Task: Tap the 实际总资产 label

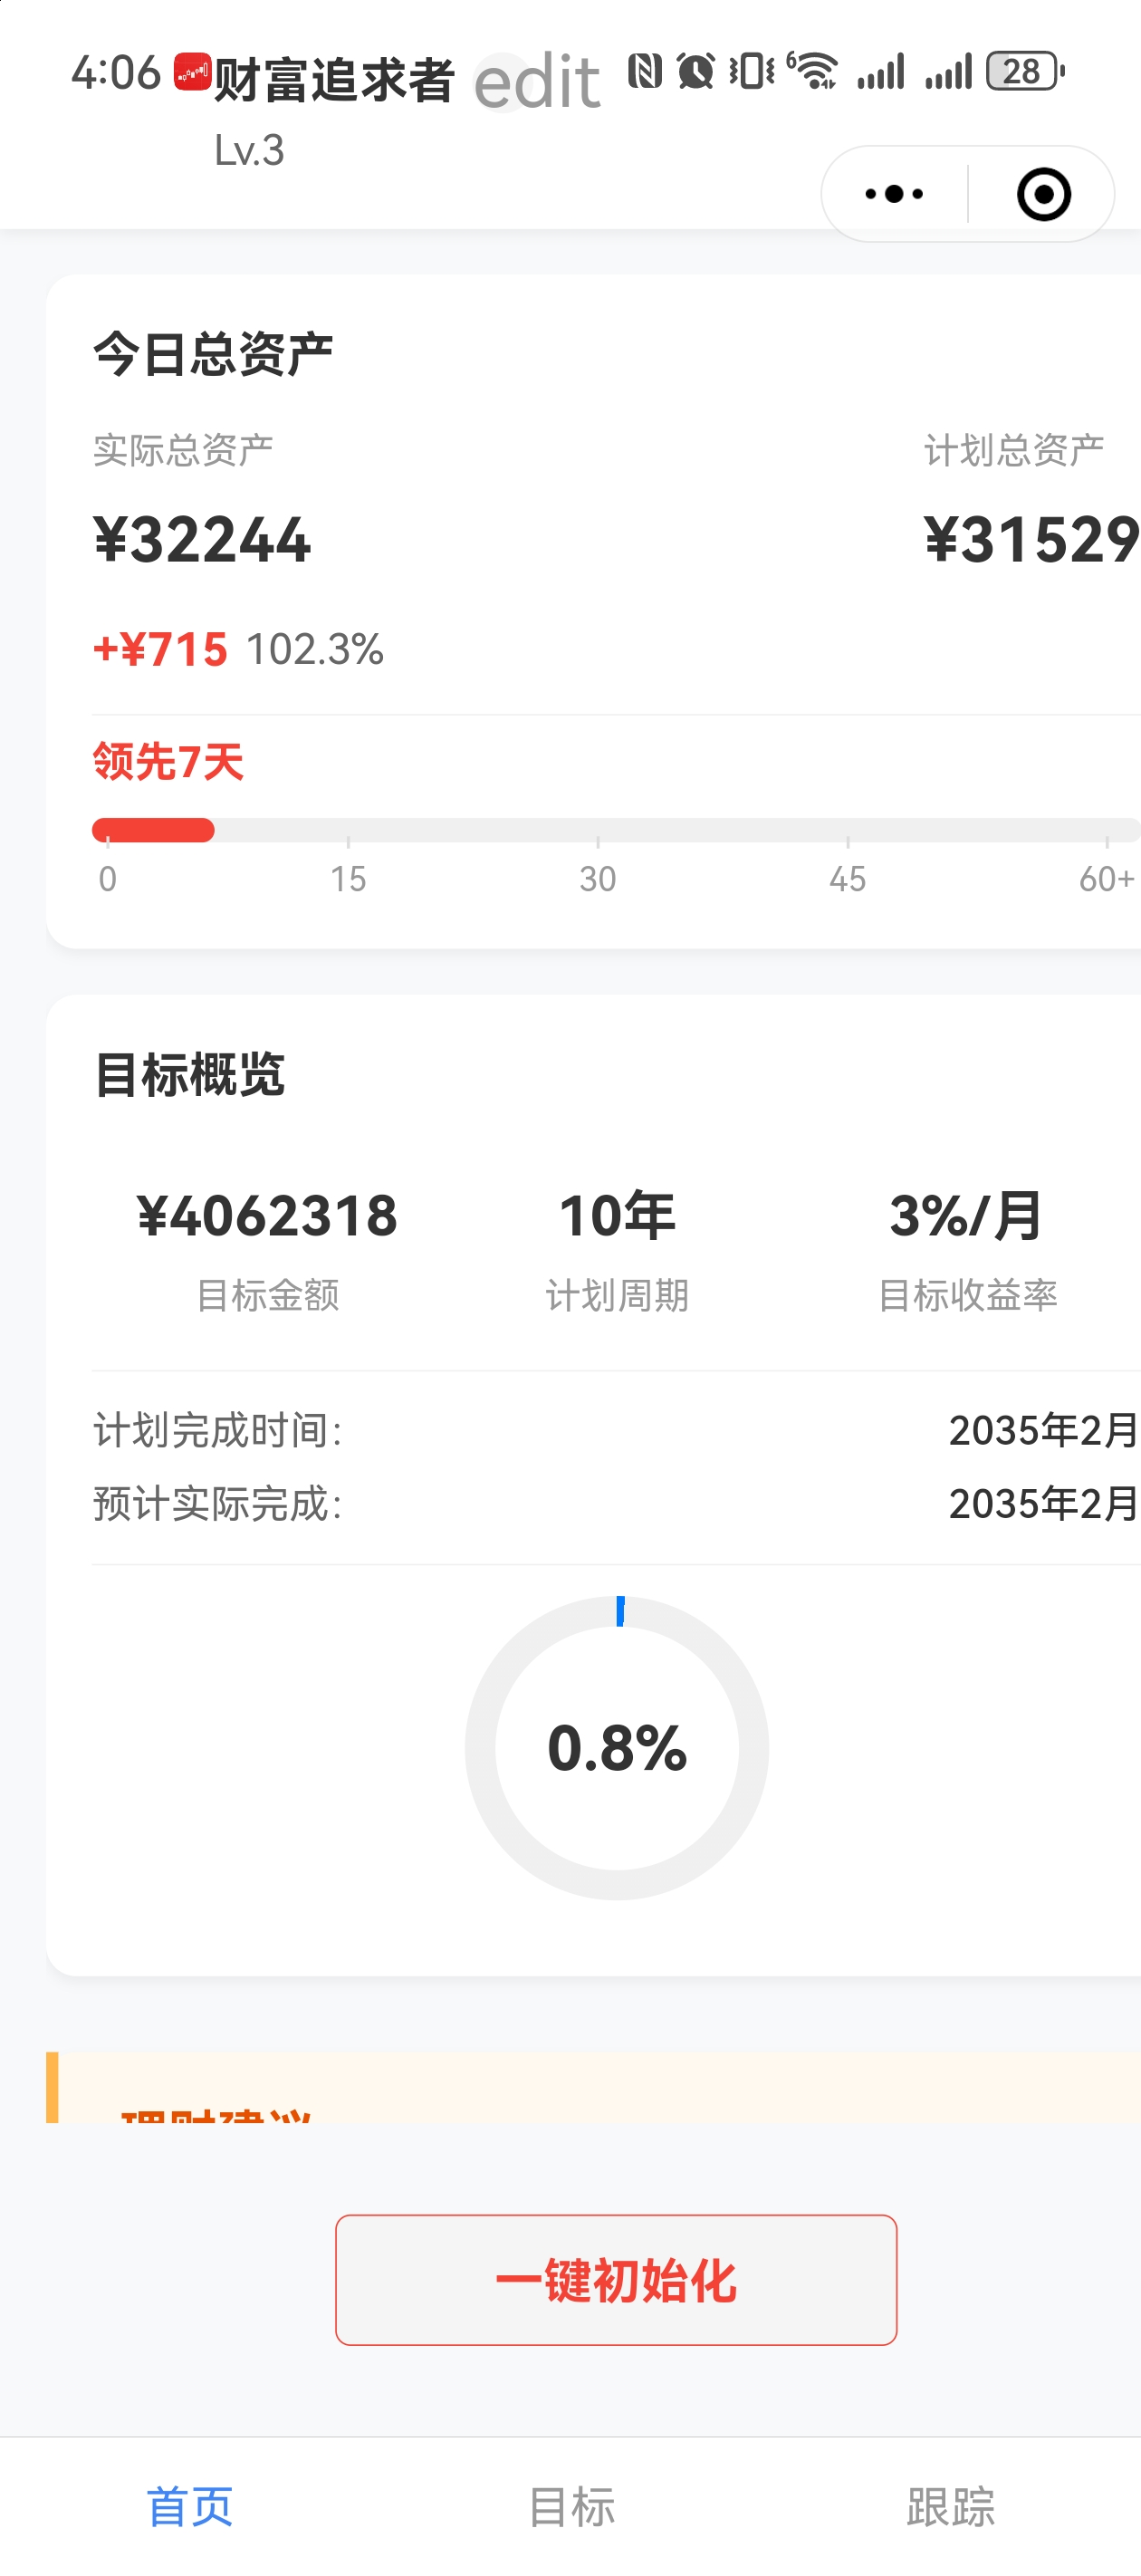Action: tap(183, 450)
